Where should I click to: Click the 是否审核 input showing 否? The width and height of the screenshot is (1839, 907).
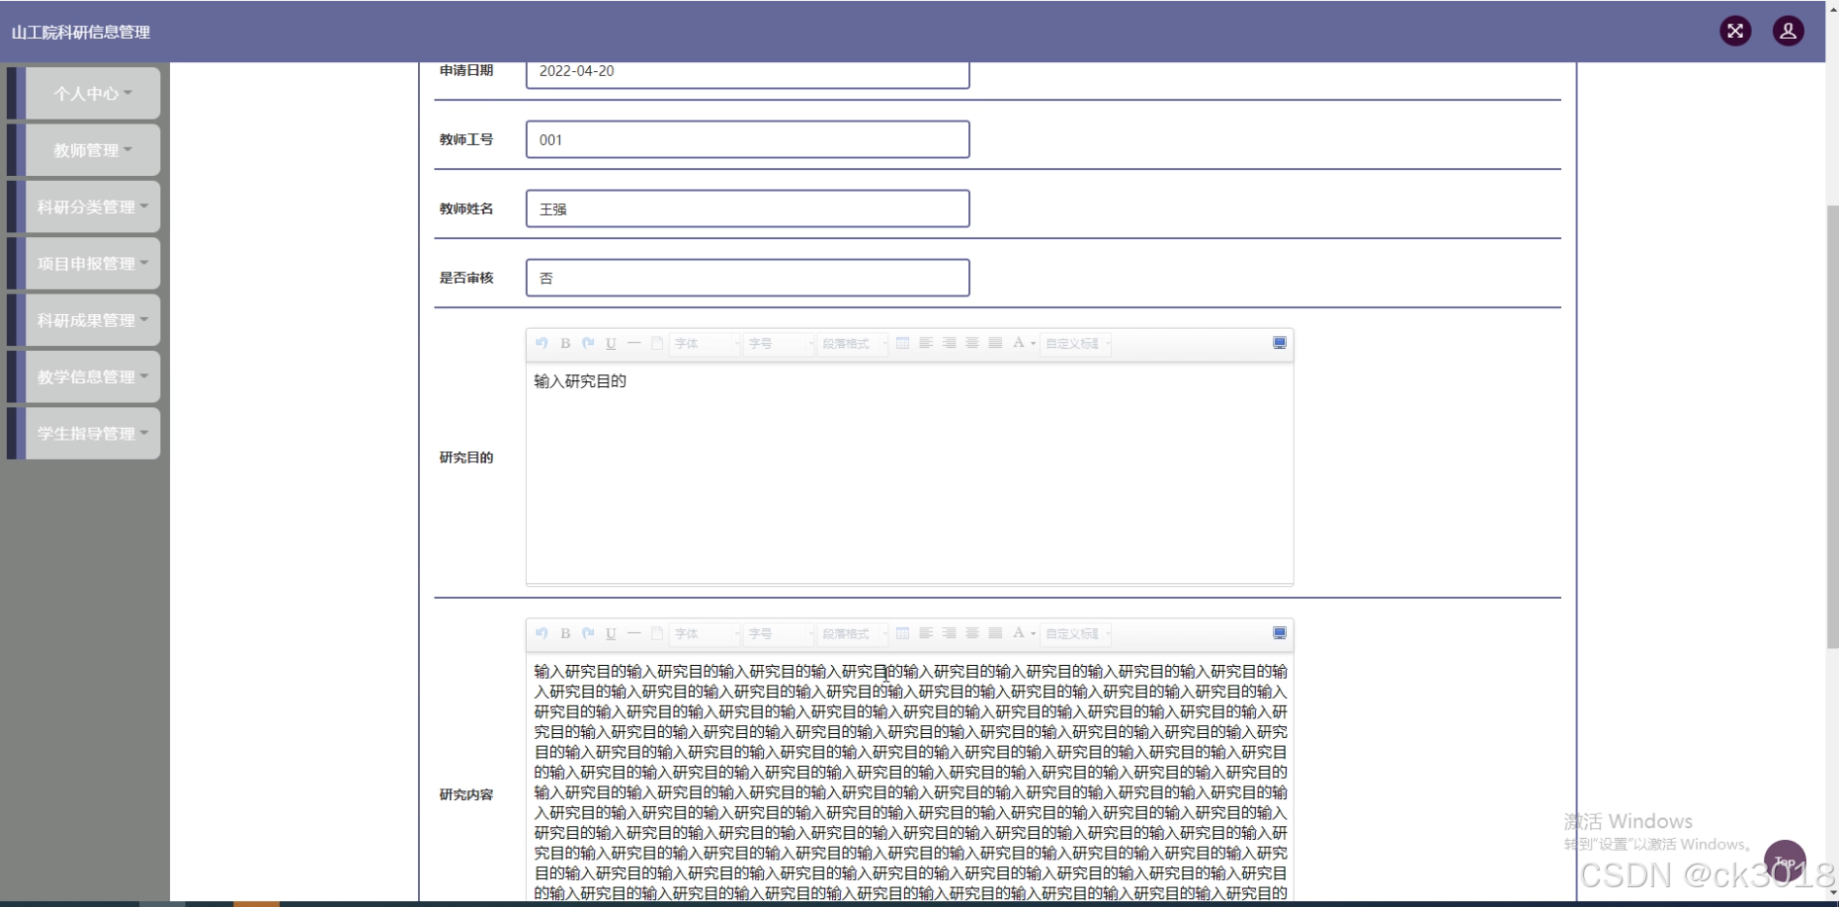(747, 278)
